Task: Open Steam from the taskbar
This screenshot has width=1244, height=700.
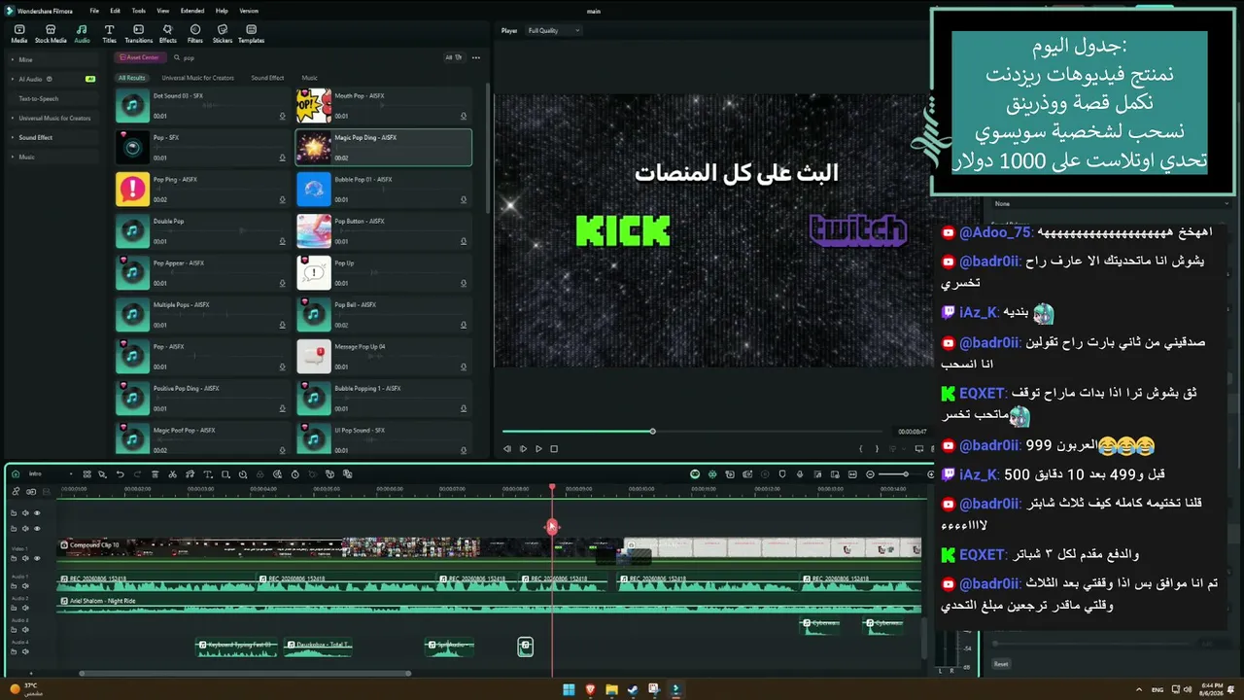Action: (x=633, y=689)
